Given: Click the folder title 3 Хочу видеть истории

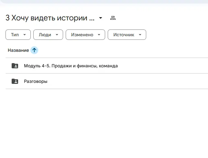Looking at the screenshot, I should point(50,18).
